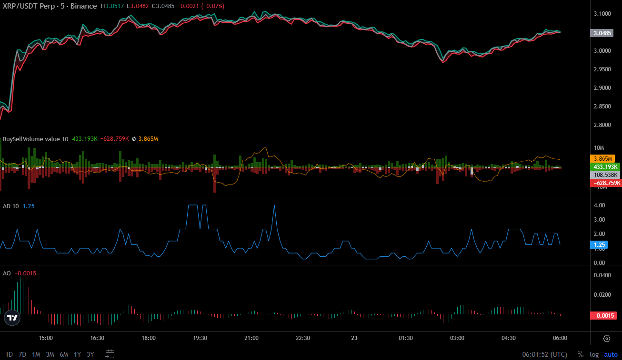Click the BuySellVolume value 10 indicator label
The height and width of the screenshot is (360, 622).
pyautogui.click(x=36, y=139)
